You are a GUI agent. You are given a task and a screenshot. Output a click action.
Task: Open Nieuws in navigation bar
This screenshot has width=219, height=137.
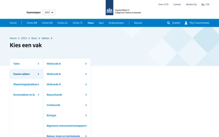[138, 23]
